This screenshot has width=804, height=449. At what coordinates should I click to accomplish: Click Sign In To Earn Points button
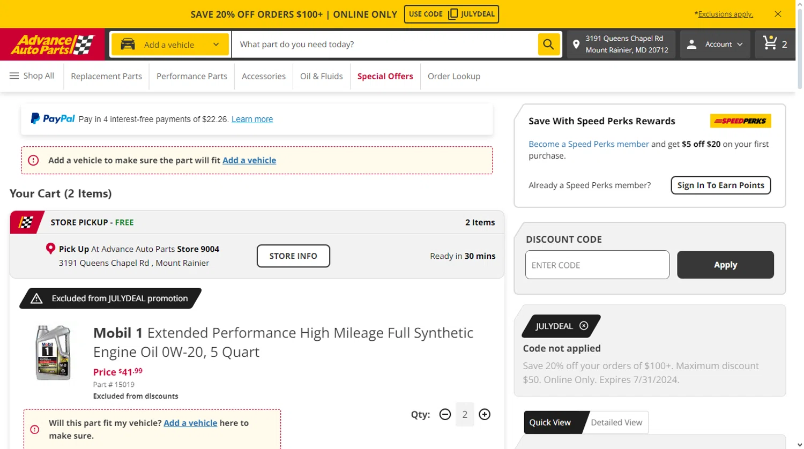click(x=721, y=185)
